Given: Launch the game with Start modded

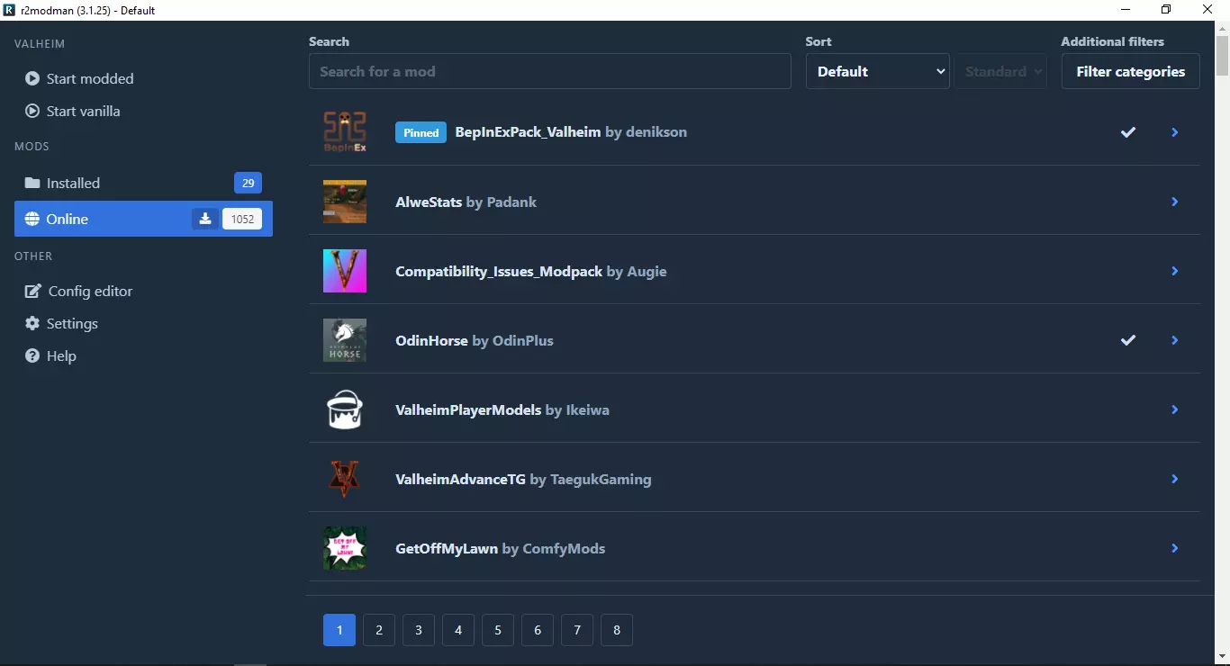Looking at the screenshot, I should tap(143, 78).
